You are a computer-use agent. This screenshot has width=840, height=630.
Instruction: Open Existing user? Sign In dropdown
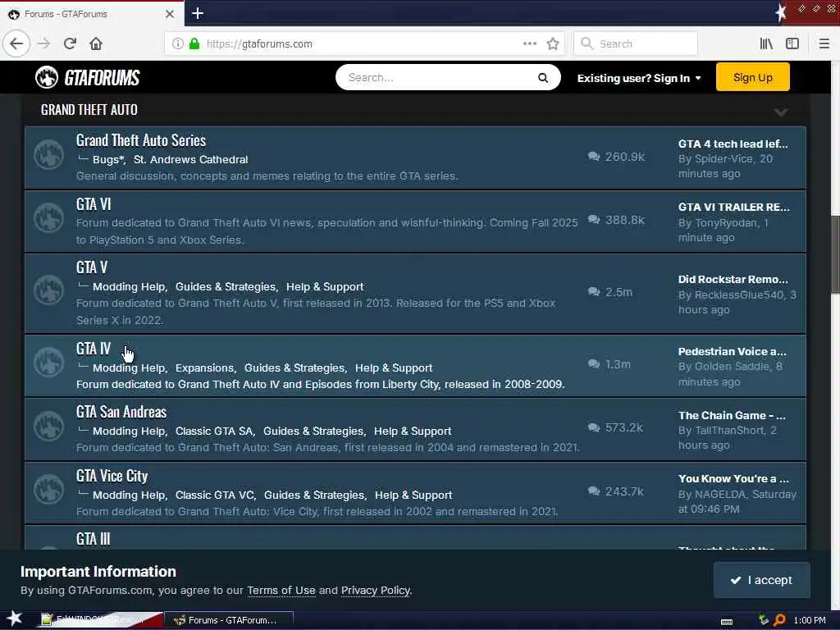click(638, 78)
